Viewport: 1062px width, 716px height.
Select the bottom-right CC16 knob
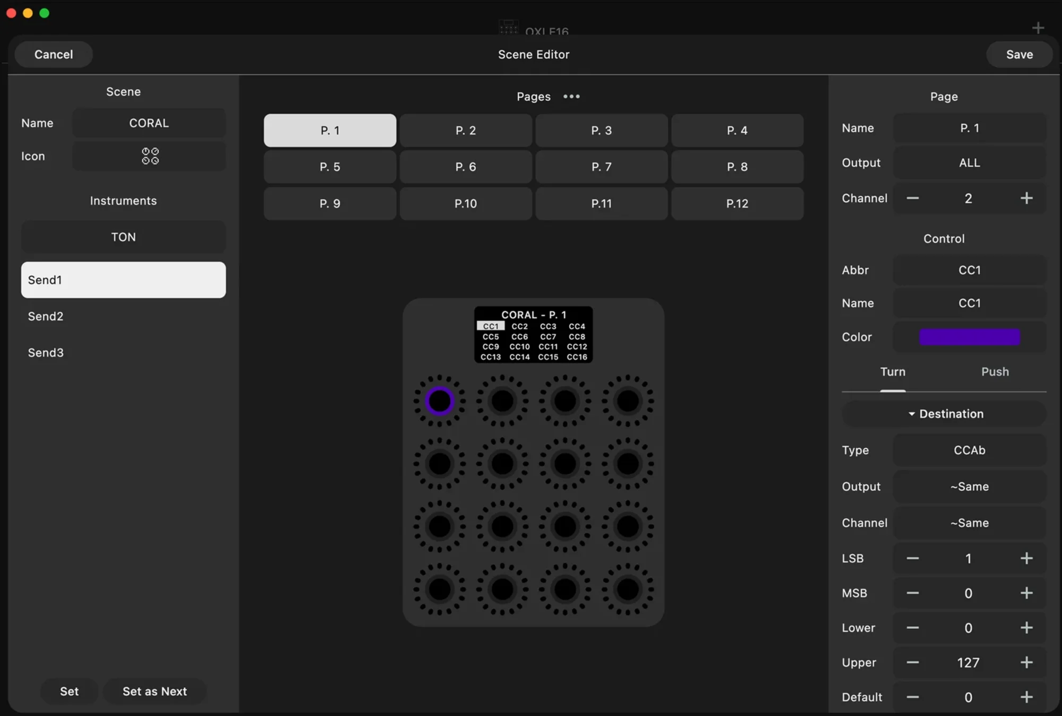(628, 589)
